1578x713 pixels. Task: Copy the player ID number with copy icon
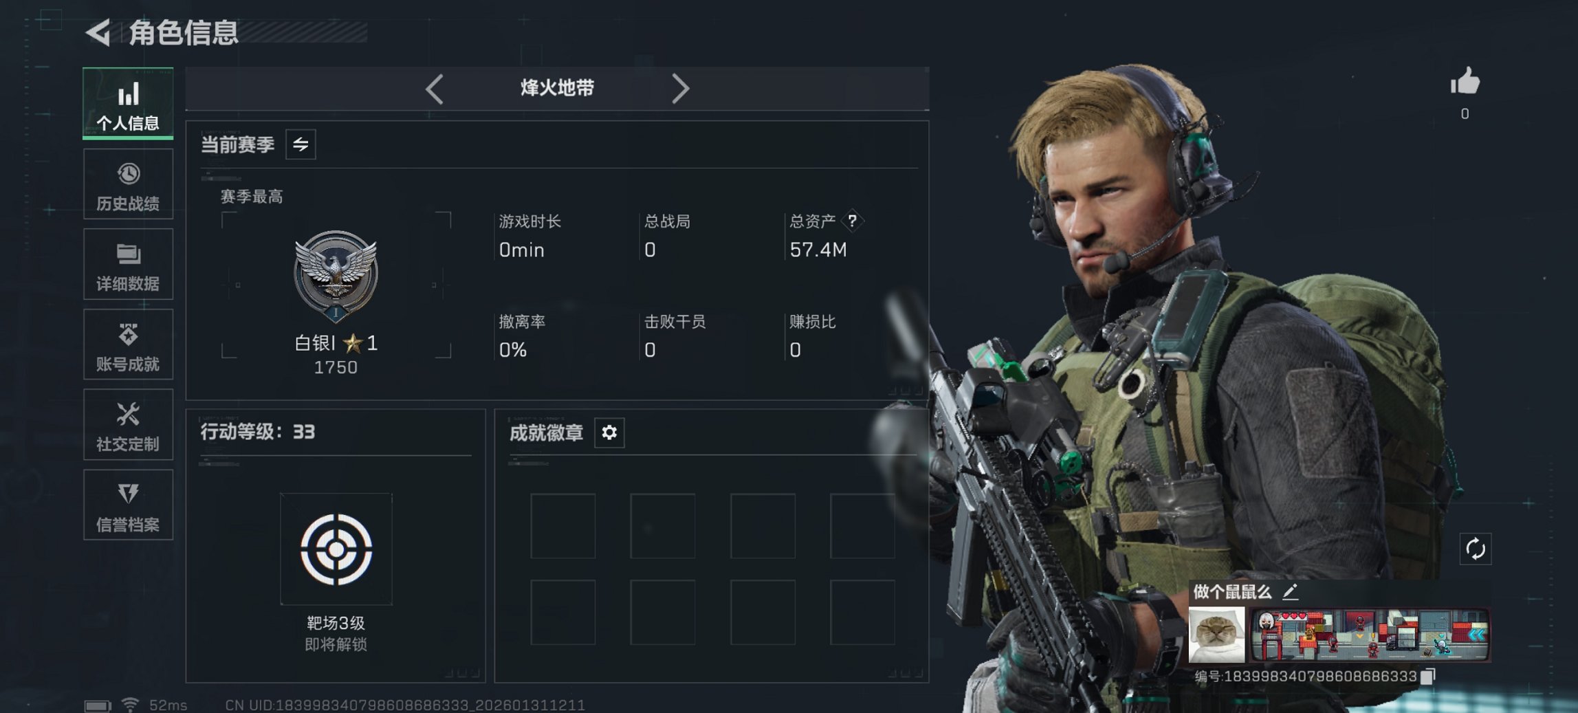(1427, 677)
